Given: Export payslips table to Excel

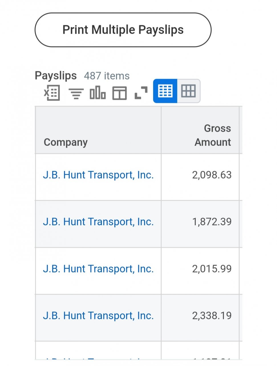Looking at the screenshot, I should pos(52,93).
